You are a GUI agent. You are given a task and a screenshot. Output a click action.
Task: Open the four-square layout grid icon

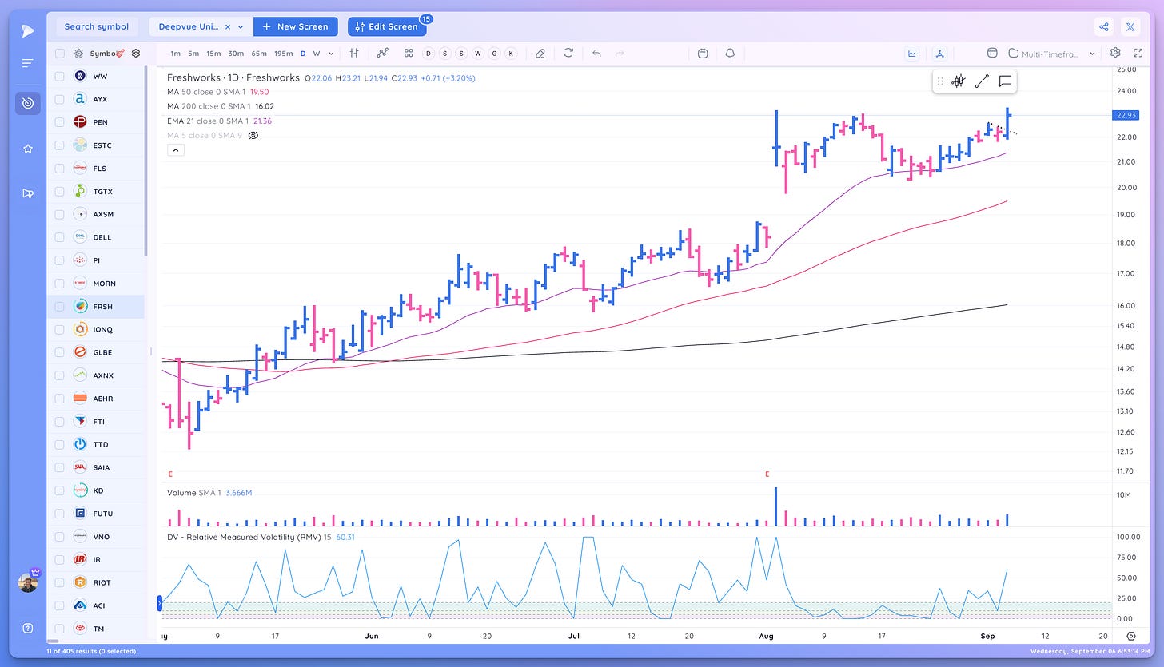[409, 53]
